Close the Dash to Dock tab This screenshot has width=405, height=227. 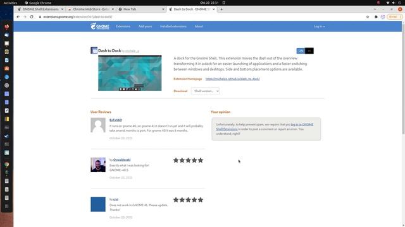pos(214,9)
